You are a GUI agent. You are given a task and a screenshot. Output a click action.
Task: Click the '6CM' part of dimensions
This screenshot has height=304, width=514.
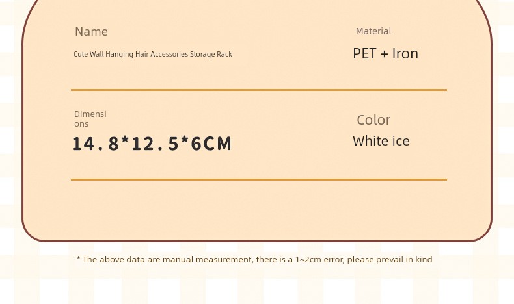[x=211, y=144]
